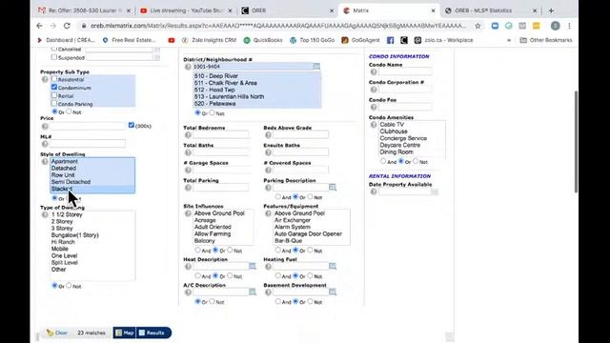
Task: Open the Matrix browser tab
Action: coord(389,10)
